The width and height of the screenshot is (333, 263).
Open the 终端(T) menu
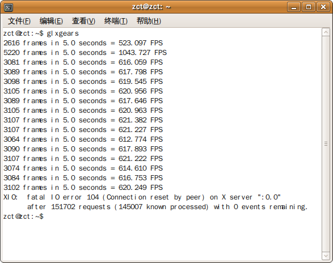116,21
